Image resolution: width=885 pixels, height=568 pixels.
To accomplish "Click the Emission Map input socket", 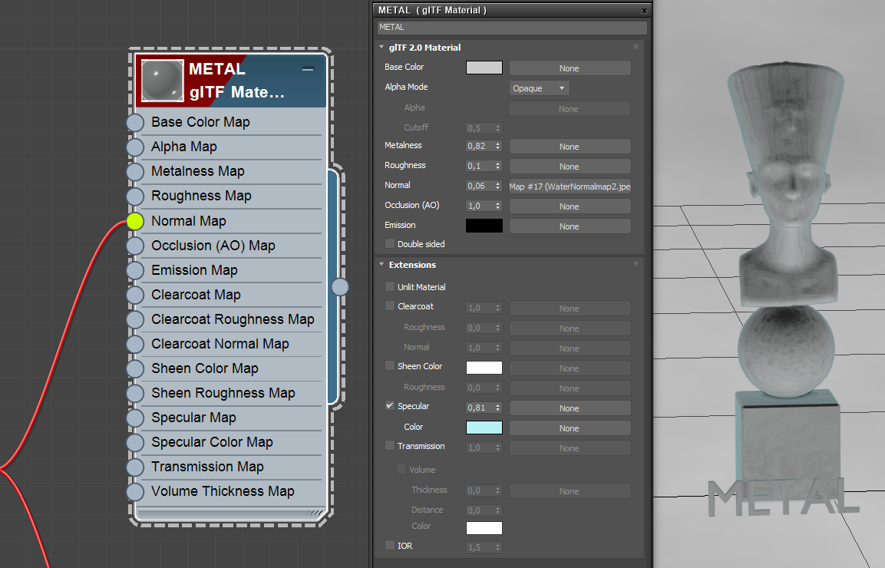I will (135, 270).
